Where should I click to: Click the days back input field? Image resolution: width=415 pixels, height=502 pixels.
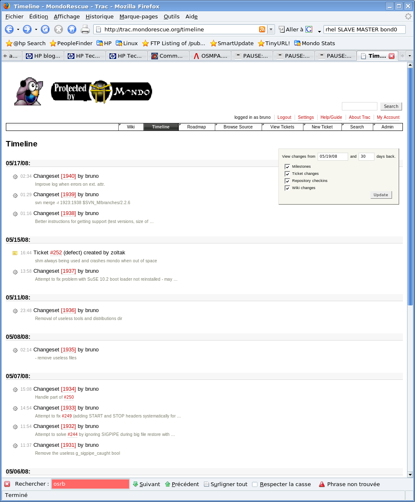click(366, 156)
